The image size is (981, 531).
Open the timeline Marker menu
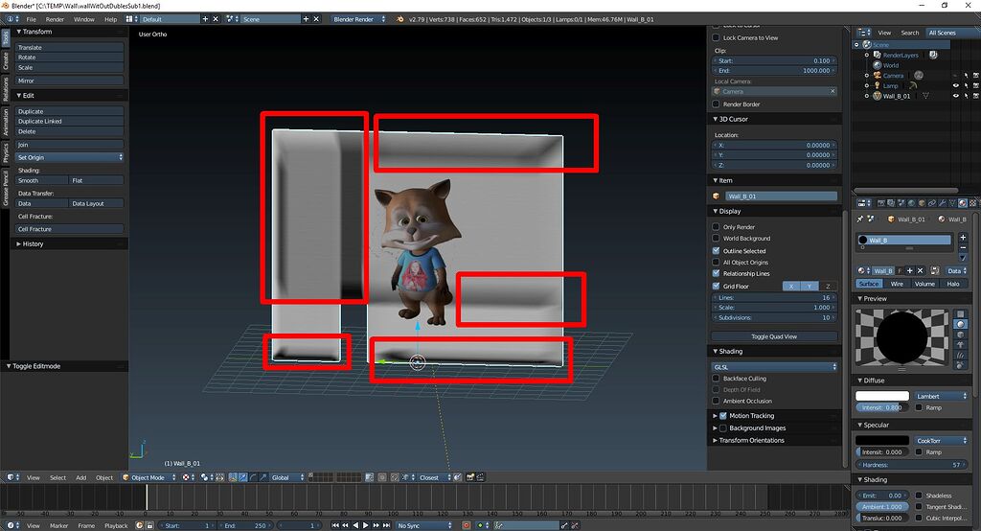58,525
